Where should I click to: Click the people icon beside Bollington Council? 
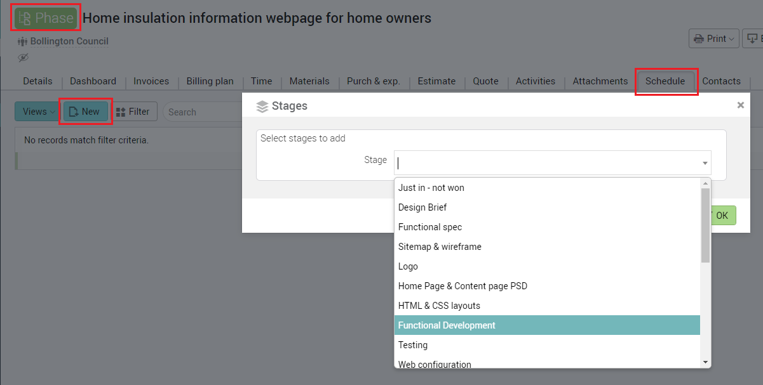[x=23, y=42]
